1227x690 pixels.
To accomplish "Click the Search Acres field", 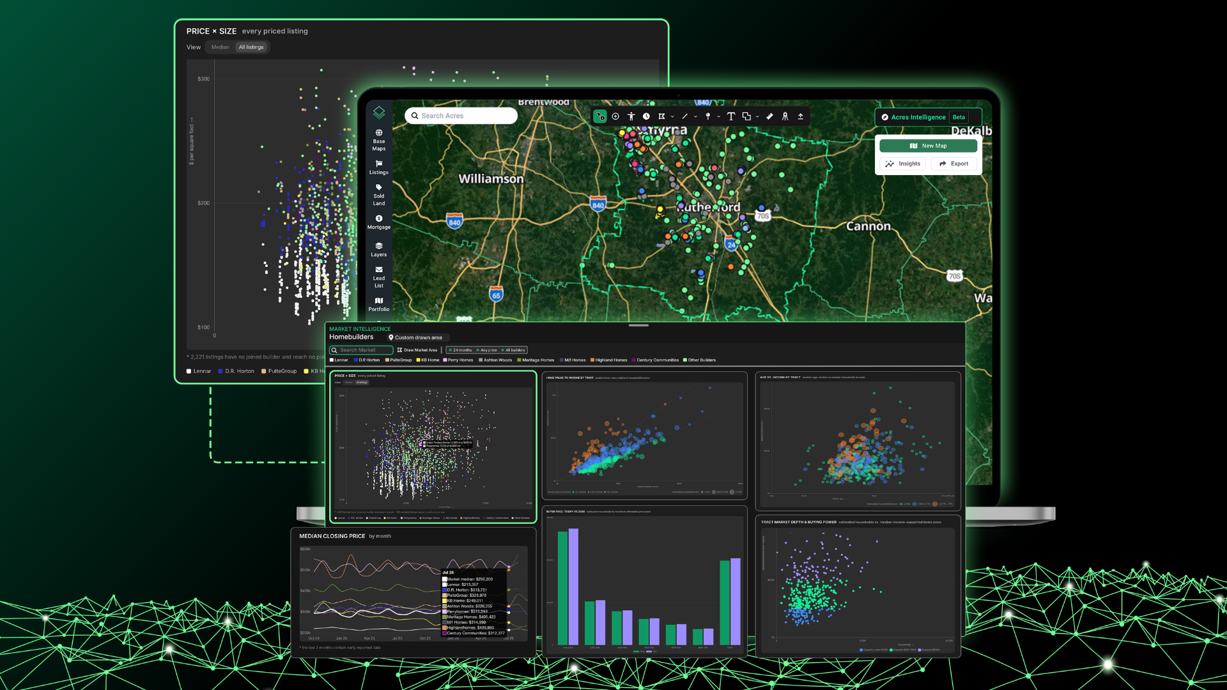I will click(x=461, y=116).
